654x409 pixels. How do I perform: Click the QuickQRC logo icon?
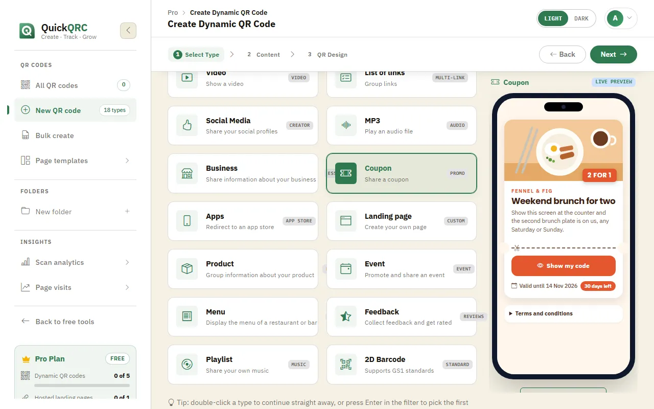click(x=27, y=31)
